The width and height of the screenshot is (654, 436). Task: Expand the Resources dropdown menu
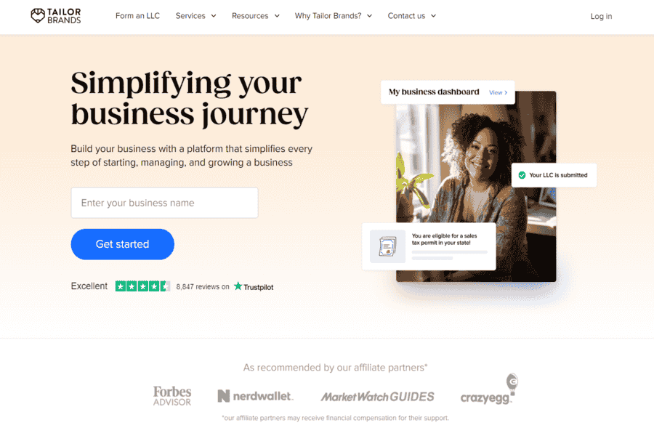[255, 16]
